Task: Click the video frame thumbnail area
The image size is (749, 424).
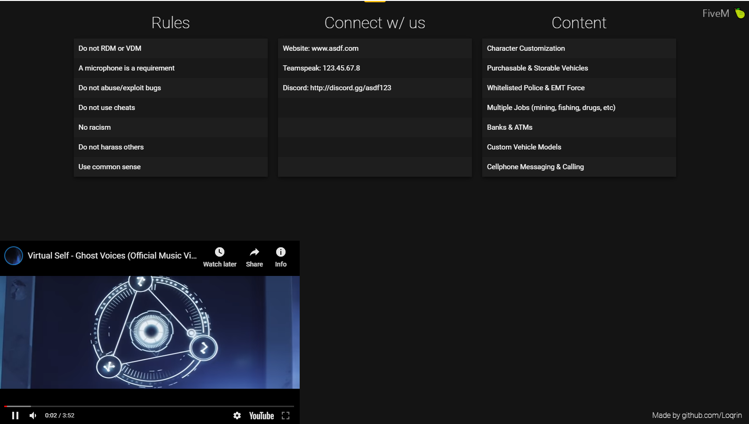Action: point(150,332)
